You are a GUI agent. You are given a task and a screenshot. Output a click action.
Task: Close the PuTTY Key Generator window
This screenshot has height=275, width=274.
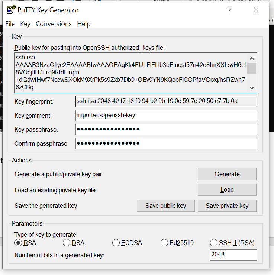[x=256, y=10]
